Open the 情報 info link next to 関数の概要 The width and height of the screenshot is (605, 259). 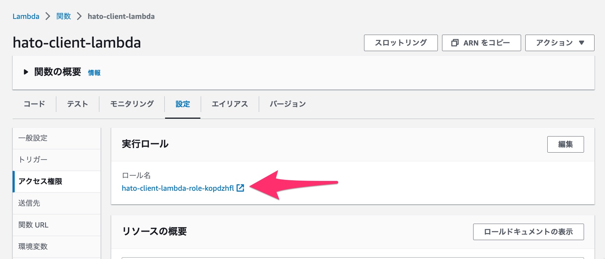94,73
